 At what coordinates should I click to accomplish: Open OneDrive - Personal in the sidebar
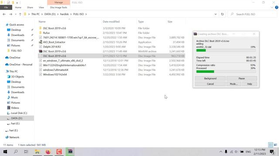(21, 65)
